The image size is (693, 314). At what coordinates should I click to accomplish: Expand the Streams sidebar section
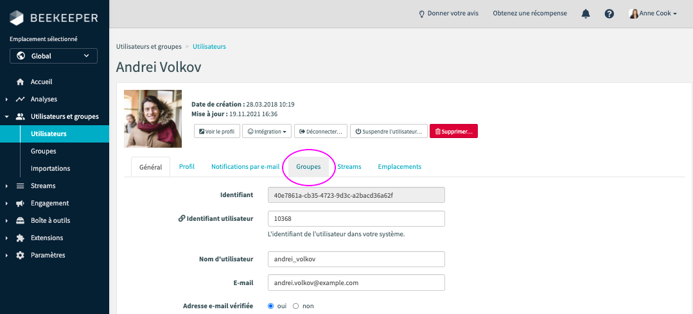43,186
